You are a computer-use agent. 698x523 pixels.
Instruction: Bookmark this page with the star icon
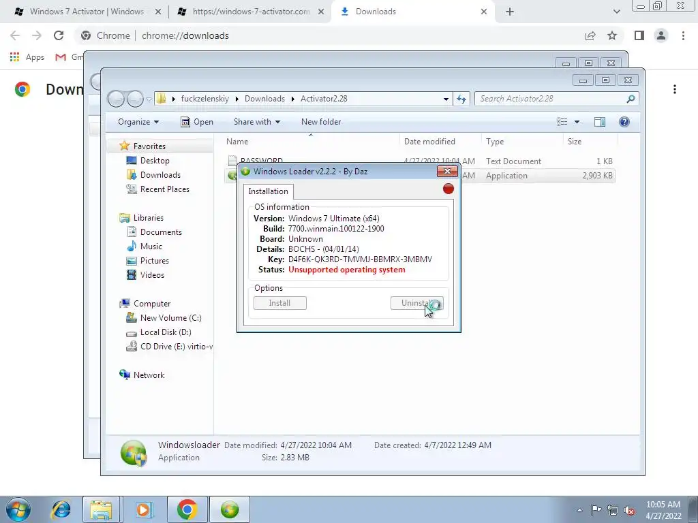click(612, 35)
